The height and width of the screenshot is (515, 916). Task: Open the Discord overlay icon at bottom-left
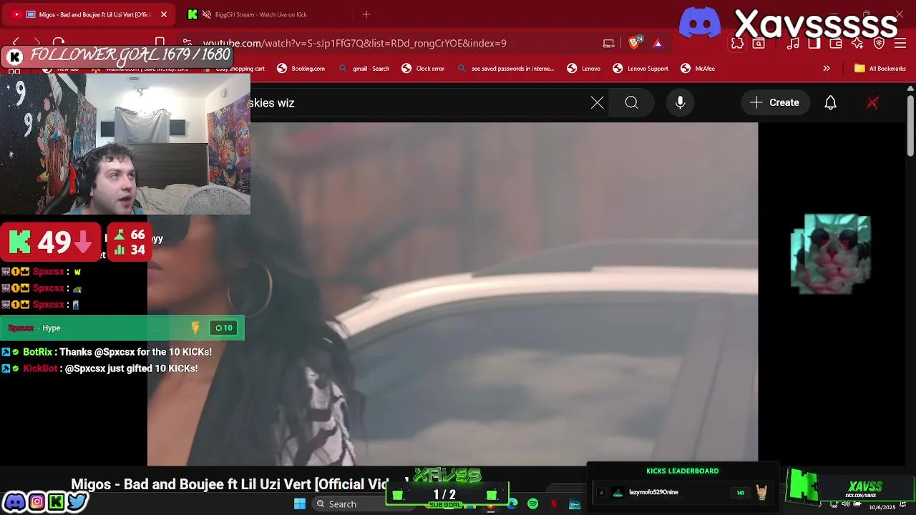[14, 502]
